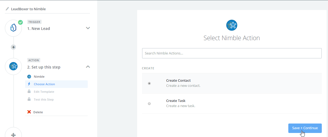Image resolution: width=328 pixels, height=137 pixels.
Task: Click the lightning bolt Choose Action icon
Action: pyautogui.click(x=29, y=84)
